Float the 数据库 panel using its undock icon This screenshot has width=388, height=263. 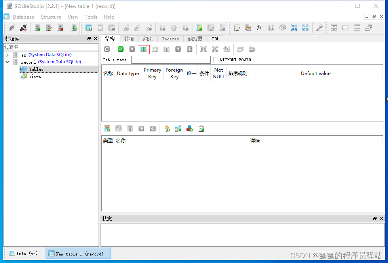point(89,39)
